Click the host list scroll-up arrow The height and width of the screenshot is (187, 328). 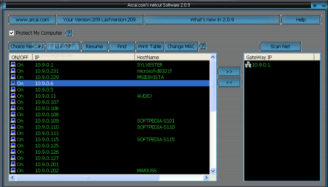point(214,57)
